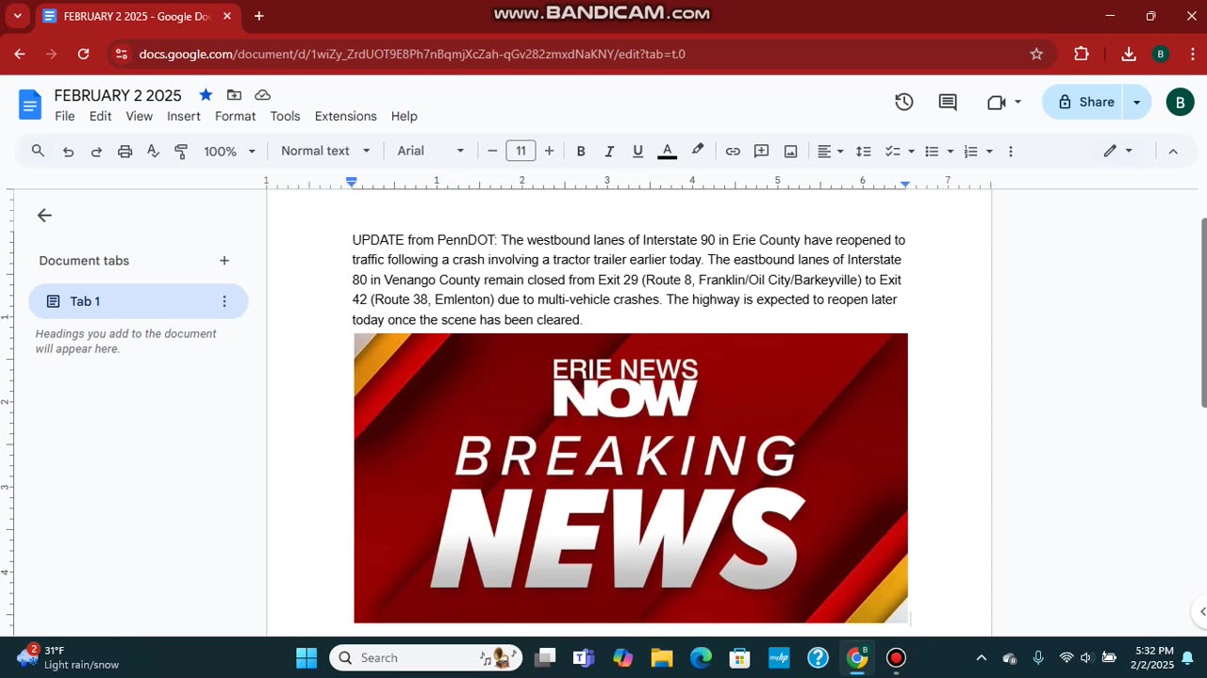Open the zoom level dropdown

click(229, 151)
